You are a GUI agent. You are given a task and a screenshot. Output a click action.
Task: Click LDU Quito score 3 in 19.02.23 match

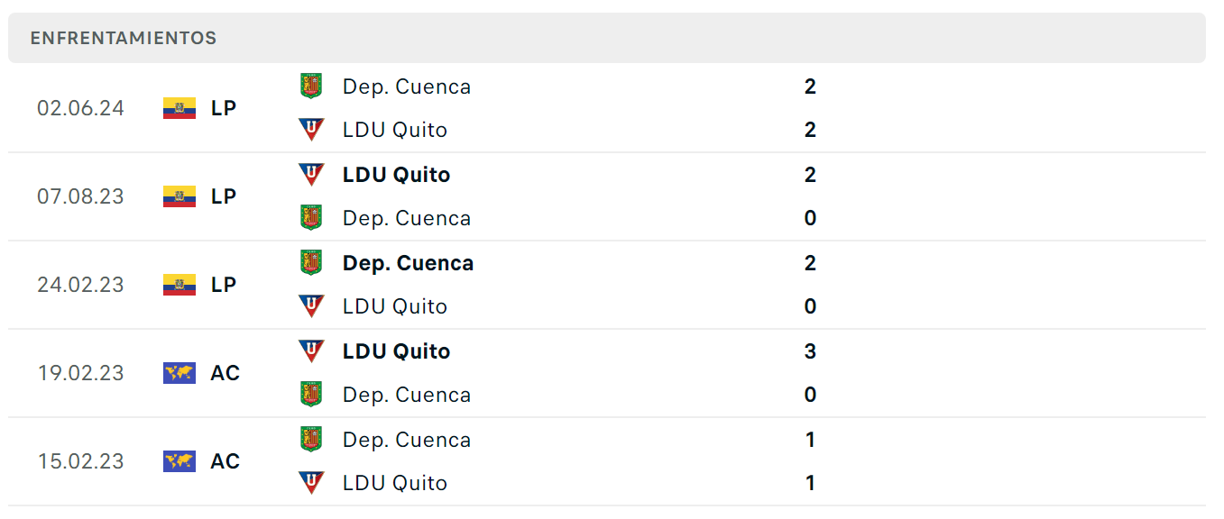[x=810, y=351]
